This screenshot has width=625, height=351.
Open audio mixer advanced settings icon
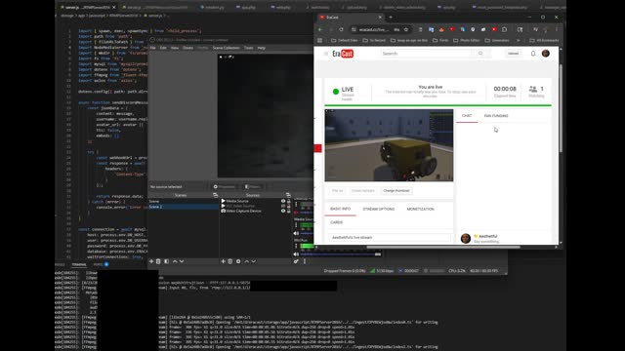click(296, 261)
